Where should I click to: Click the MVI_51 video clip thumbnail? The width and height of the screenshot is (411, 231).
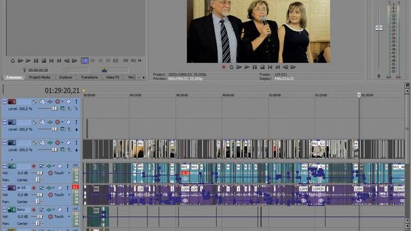point(319,150)
